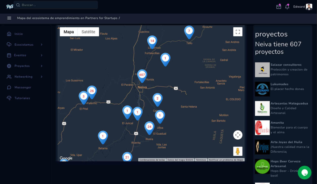Click the hamburger menu icon
317x184 pixels.
coord(9,18)
